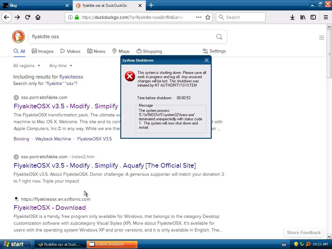This screenshot has width=332, height=249.
Task: Open the browser home page
Action: coord(38,17)
